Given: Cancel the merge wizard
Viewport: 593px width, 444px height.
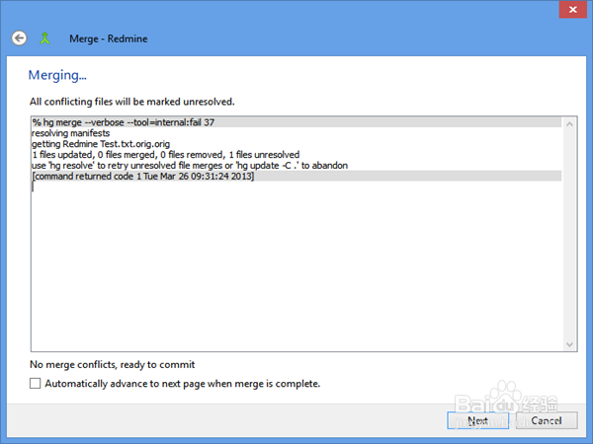Looking at the screenshot, I should click(x=547, y=420).
